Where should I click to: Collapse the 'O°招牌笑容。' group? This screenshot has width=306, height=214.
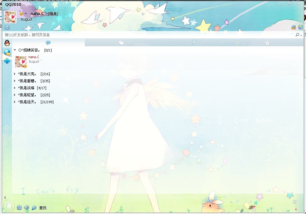point(15,50)
